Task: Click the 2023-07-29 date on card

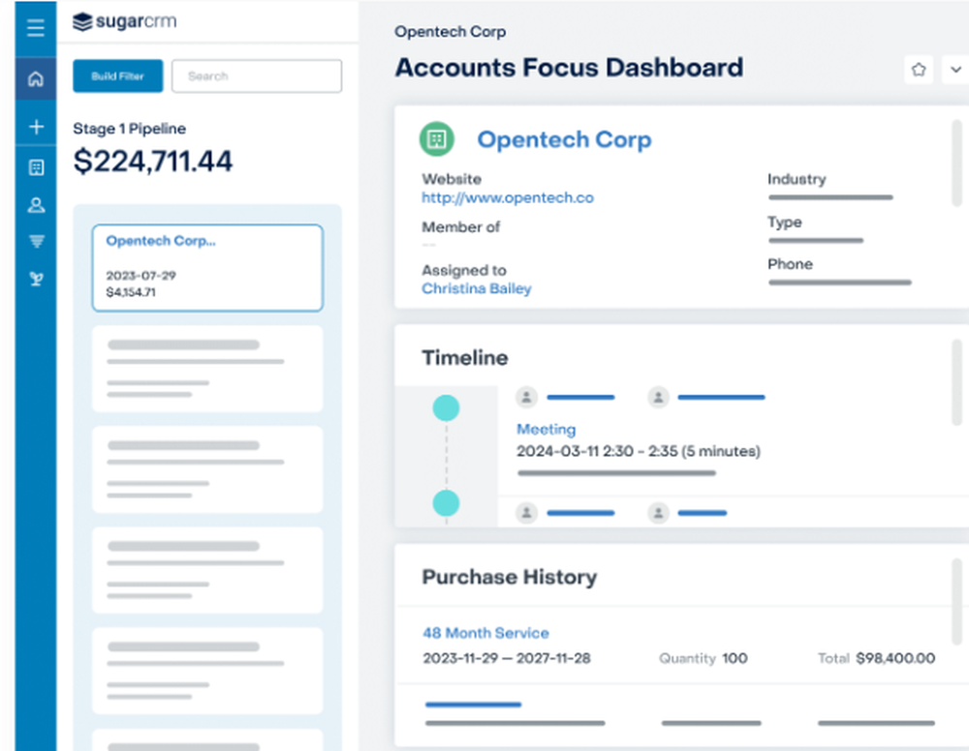Action: tap(141, 275)
